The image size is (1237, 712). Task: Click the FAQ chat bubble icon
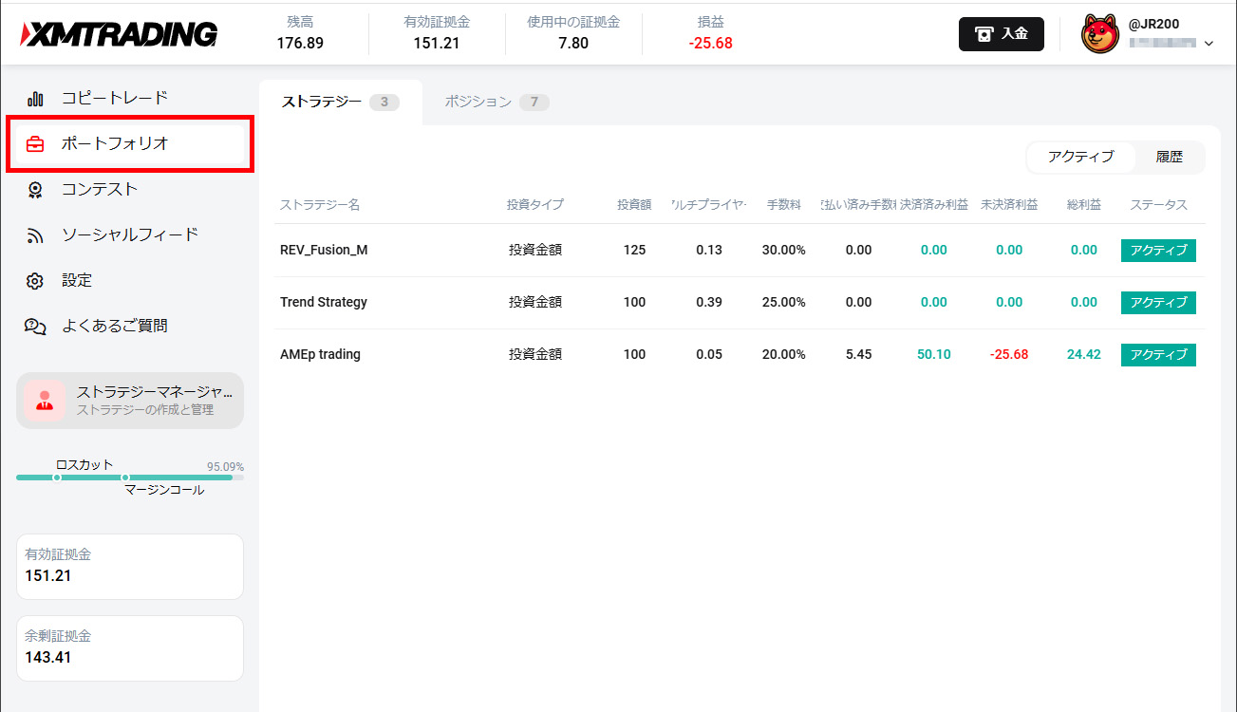point(35,327)
